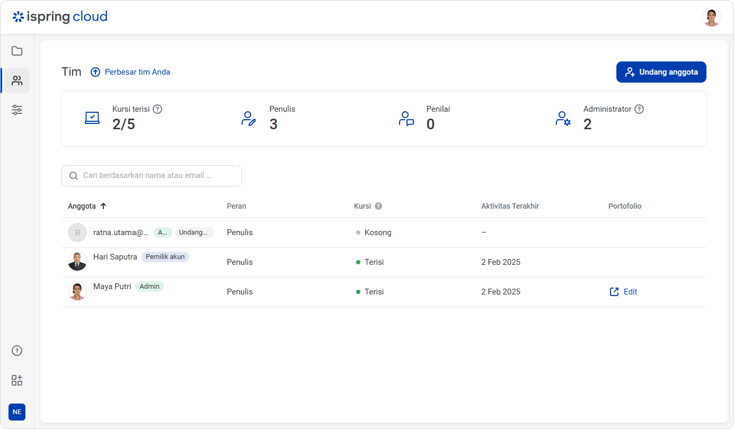Click the Undang... badge on ratna row

194,232
